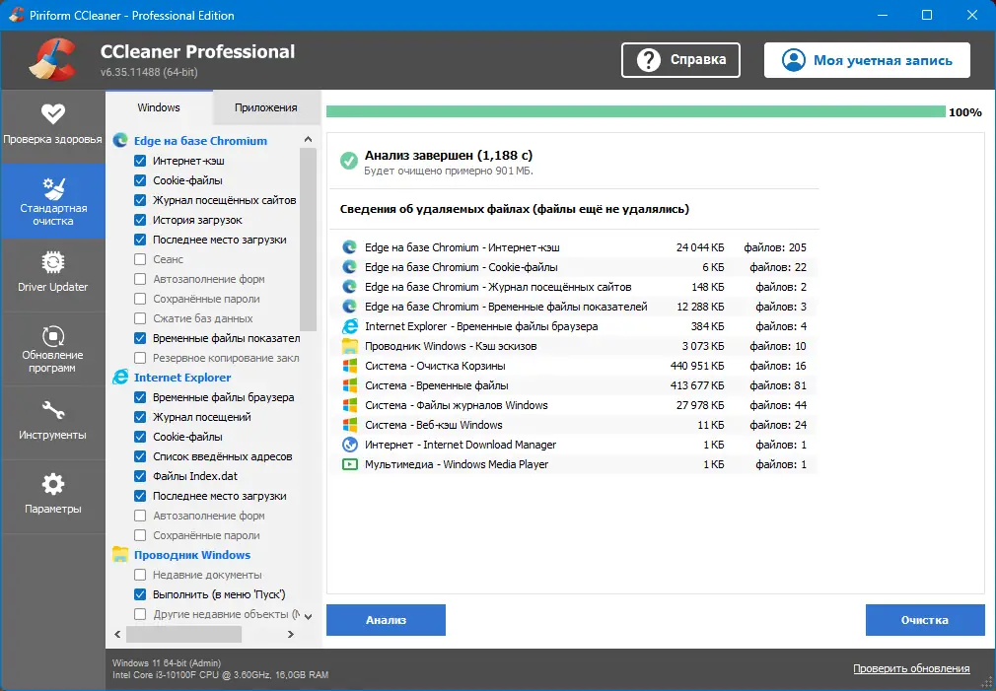This screenshot has height=691, width=996.
Task: Open Инструменты wrench icon
Action: coord(52,410)
